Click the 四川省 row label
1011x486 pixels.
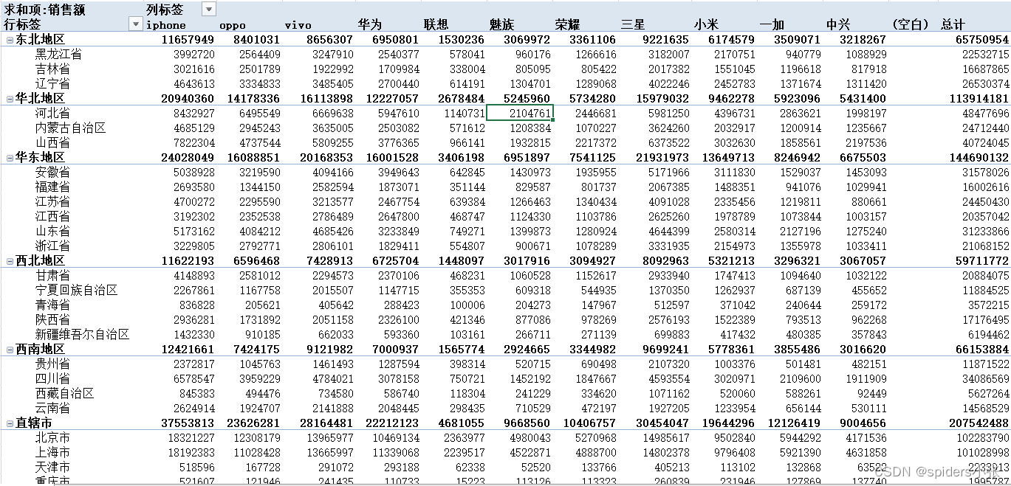click(52, 378)
